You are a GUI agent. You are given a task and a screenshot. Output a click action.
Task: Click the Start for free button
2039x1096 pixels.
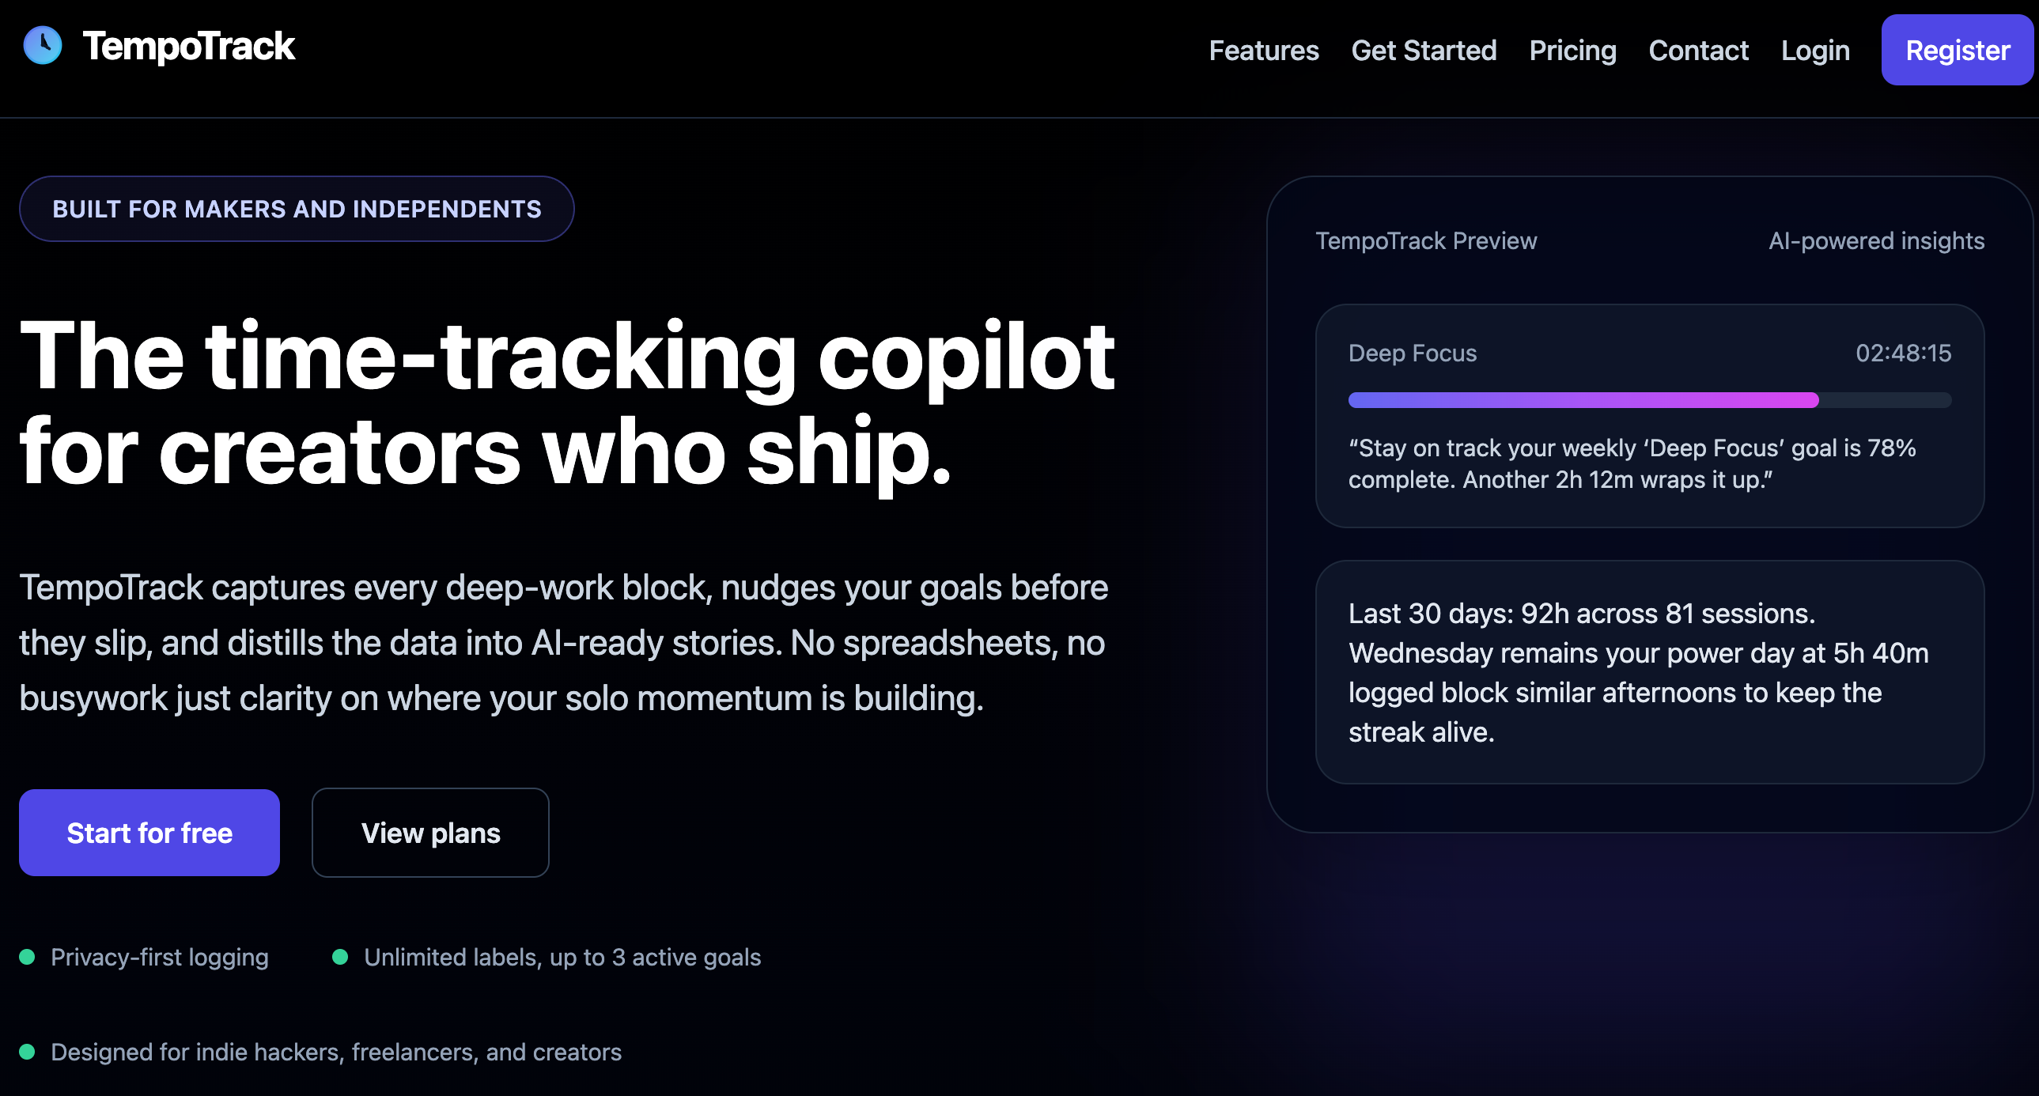[149, 833]
